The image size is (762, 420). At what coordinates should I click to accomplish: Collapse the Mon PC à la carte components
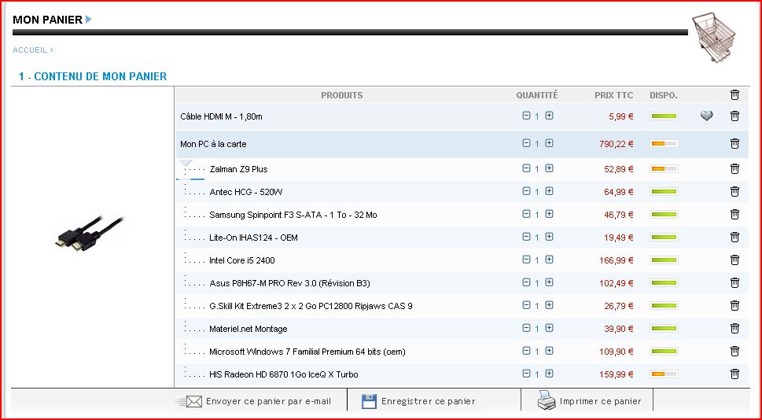(x=186, y=163)
